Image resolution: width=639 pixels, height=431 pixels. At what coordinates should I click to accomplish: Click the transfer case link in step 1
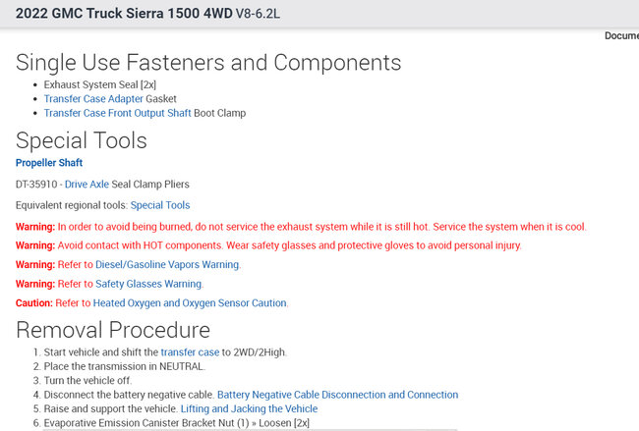point(190,351)
